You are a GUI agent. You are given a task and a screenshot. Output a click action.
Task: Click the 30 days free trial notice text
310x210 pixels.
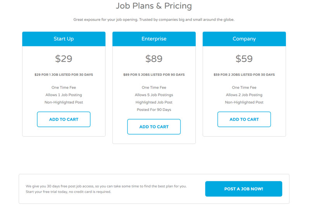click(x=106, y=189)
